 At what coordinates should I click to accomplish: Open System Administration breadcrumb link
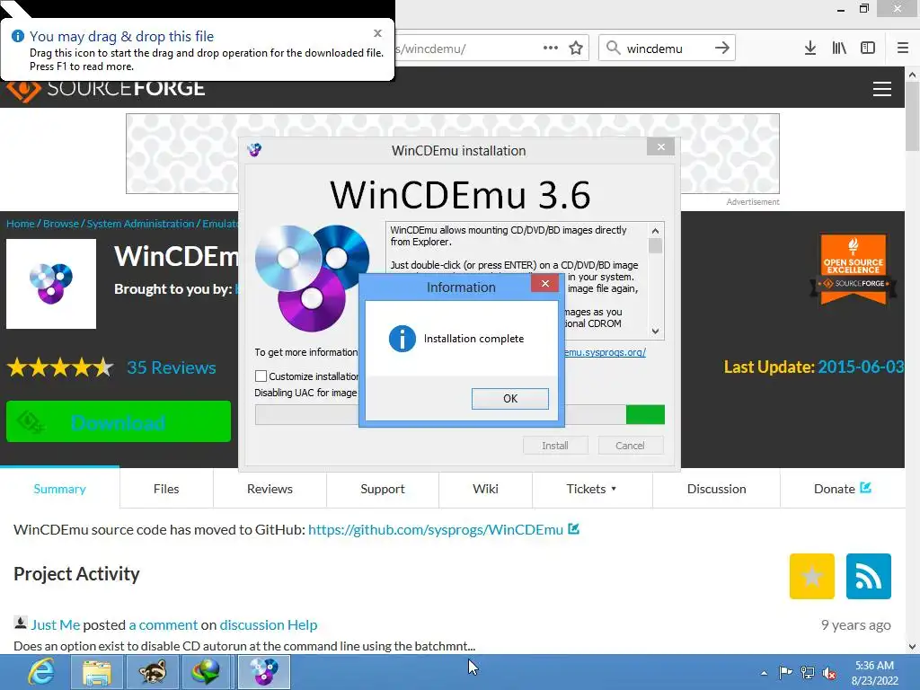pos(140,224)
